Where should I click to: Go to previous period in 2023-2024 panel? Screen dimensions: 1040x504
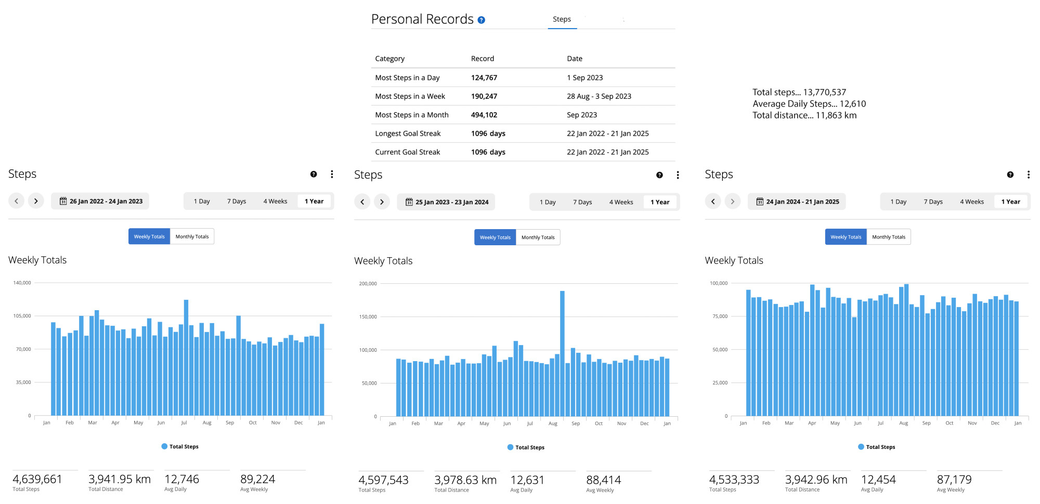362,202
